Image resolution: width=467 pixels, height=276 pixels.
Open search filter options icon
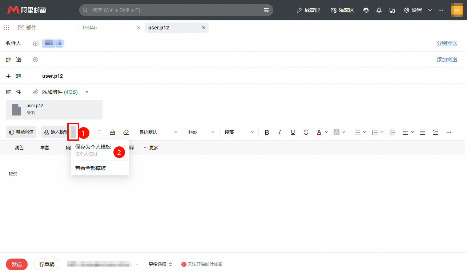266,10
